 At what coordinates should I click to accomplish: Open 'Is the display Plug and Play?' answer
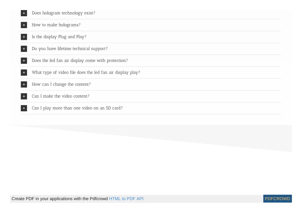(59, 37)
